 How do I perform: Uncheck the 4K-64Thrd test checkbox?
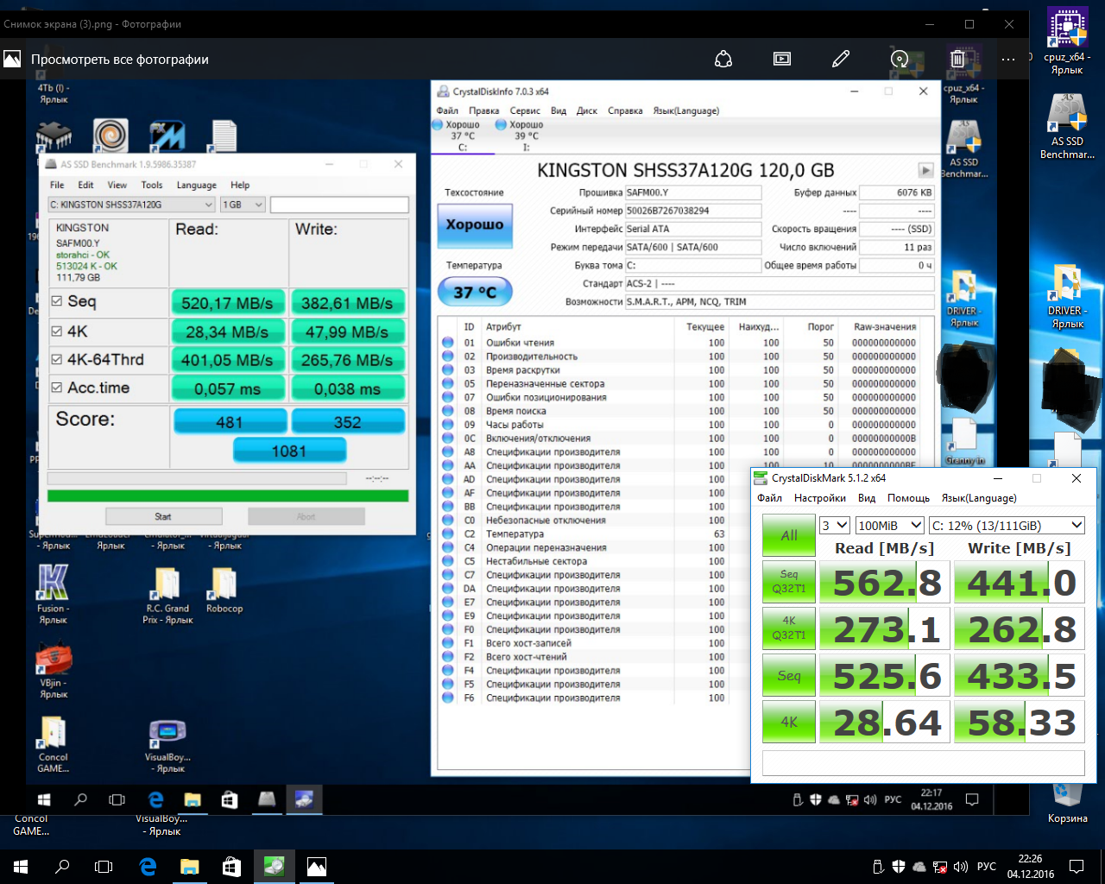tap(57, 359)
